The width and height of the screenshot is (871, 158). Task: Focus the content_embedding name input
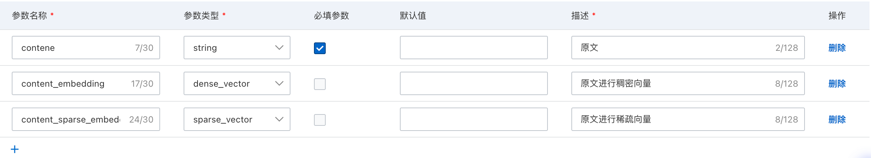73,83
